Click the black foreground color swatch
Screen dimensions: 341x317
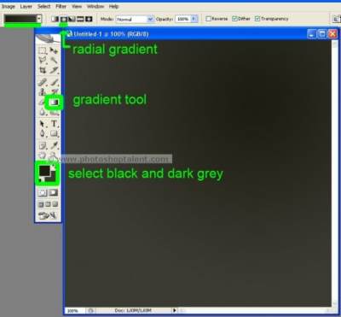click(x=44, y=171)
